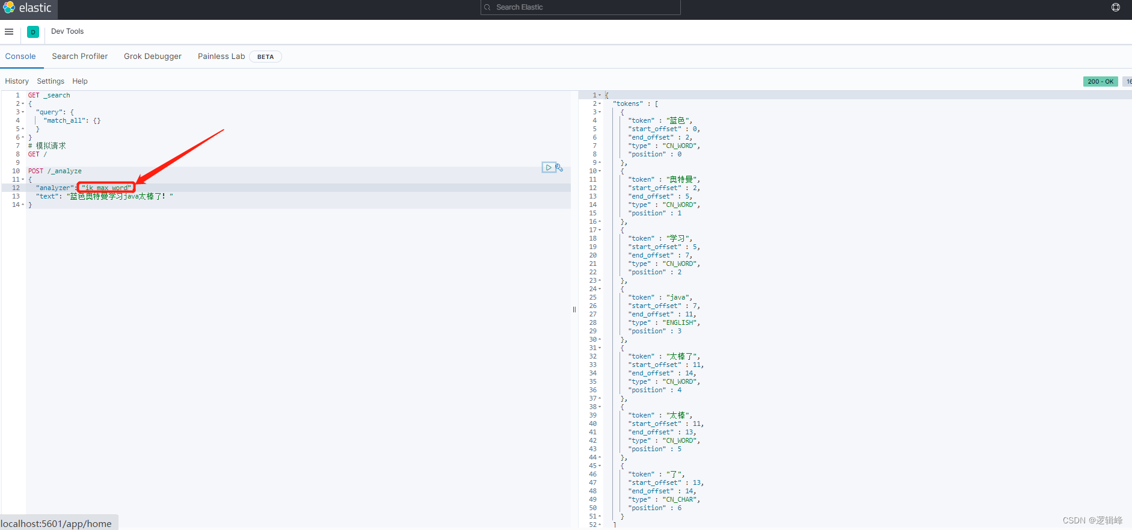Collapse the last token object at response line 45

[x=600, y=466]
